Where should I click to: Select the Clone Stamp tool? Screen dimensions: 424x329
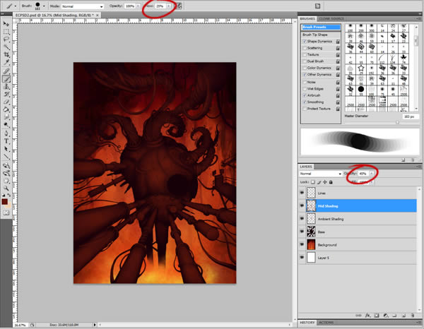point(6,87)
